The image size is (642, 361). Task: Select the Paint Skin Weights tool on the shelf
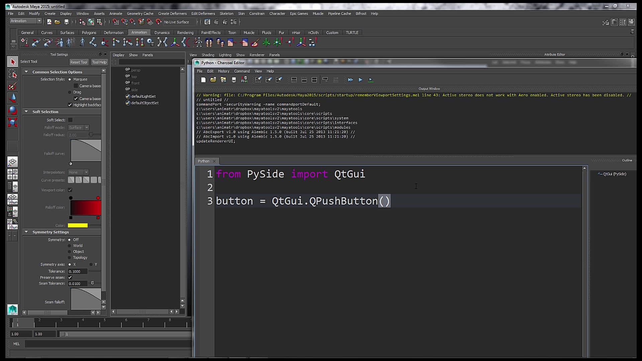click(255, 42)
